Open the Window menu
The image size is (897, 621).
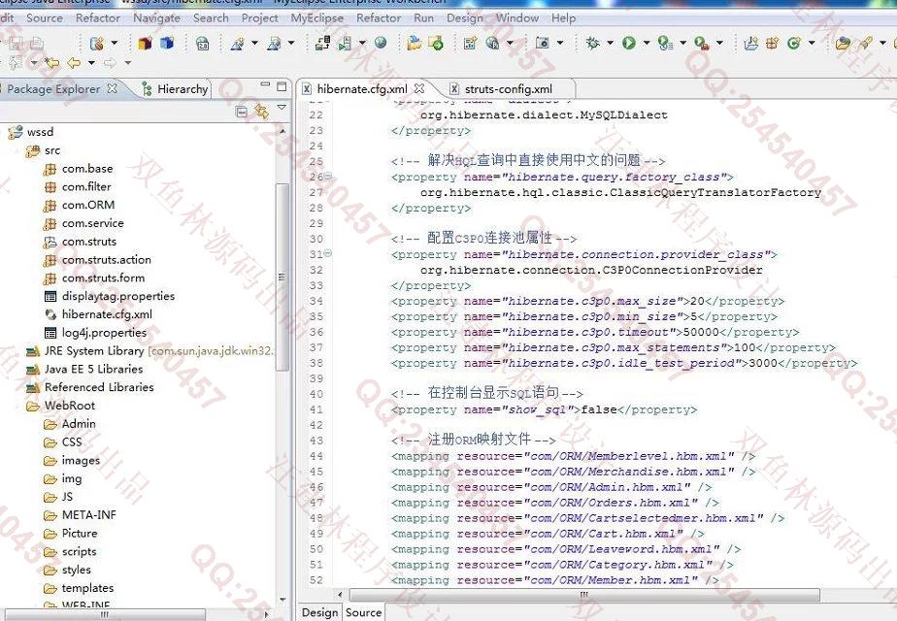pyautogui.click(x=516, y=17)
